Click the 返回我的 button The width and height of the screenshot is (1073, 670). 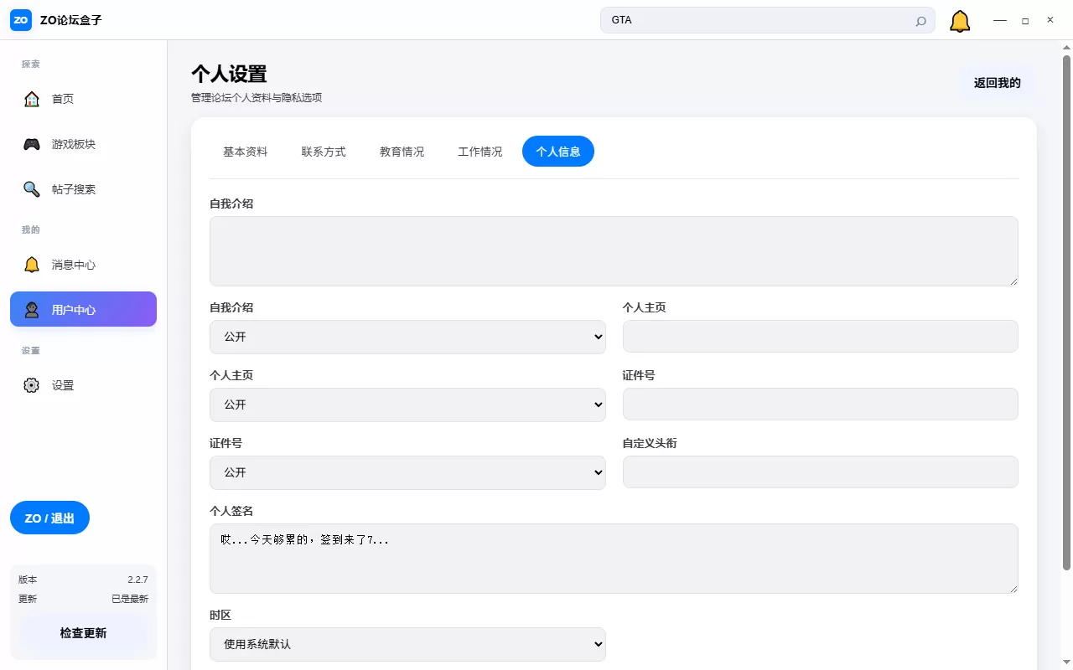click(997, 83)
